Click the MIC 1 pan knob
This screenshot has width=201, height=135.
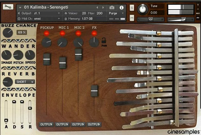62,43
